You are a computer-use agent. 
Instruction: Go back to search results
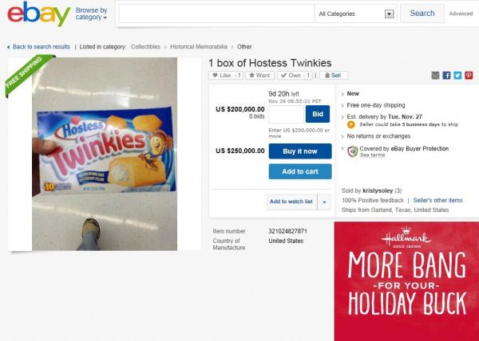40,47
